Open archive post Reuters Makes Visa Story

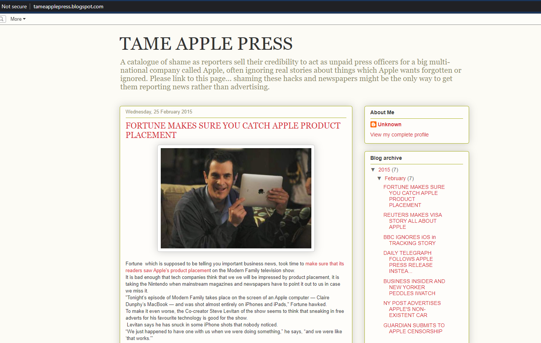pos(413,221)
